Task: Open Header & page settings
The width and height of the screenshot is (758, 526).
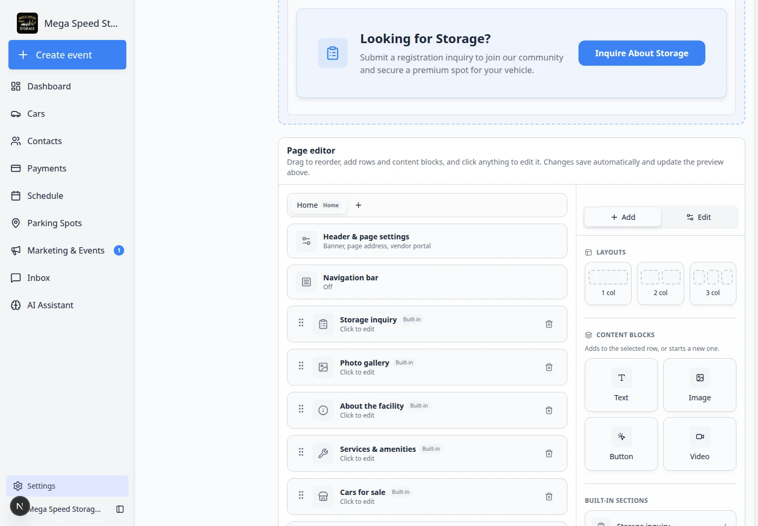Action: 427,241
